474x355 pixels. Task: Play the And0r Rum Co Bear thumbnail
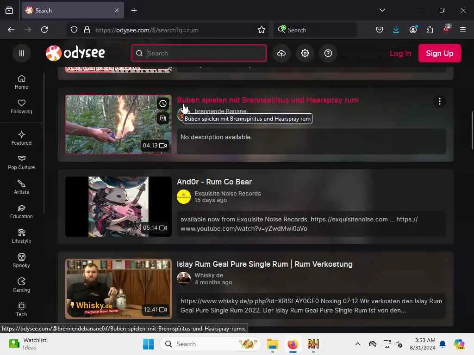tap(118, 207)
